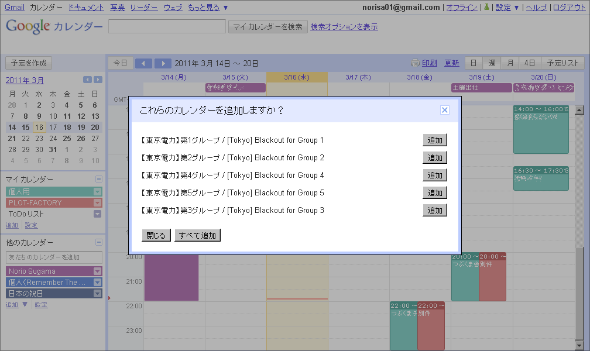The image size is (590, 351).
Task: Add Blackout for Group 2 calendar
Action: [x=434, y=157]
